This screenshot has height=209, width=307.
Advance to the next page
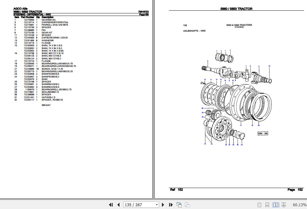click(x=163, y=205)
